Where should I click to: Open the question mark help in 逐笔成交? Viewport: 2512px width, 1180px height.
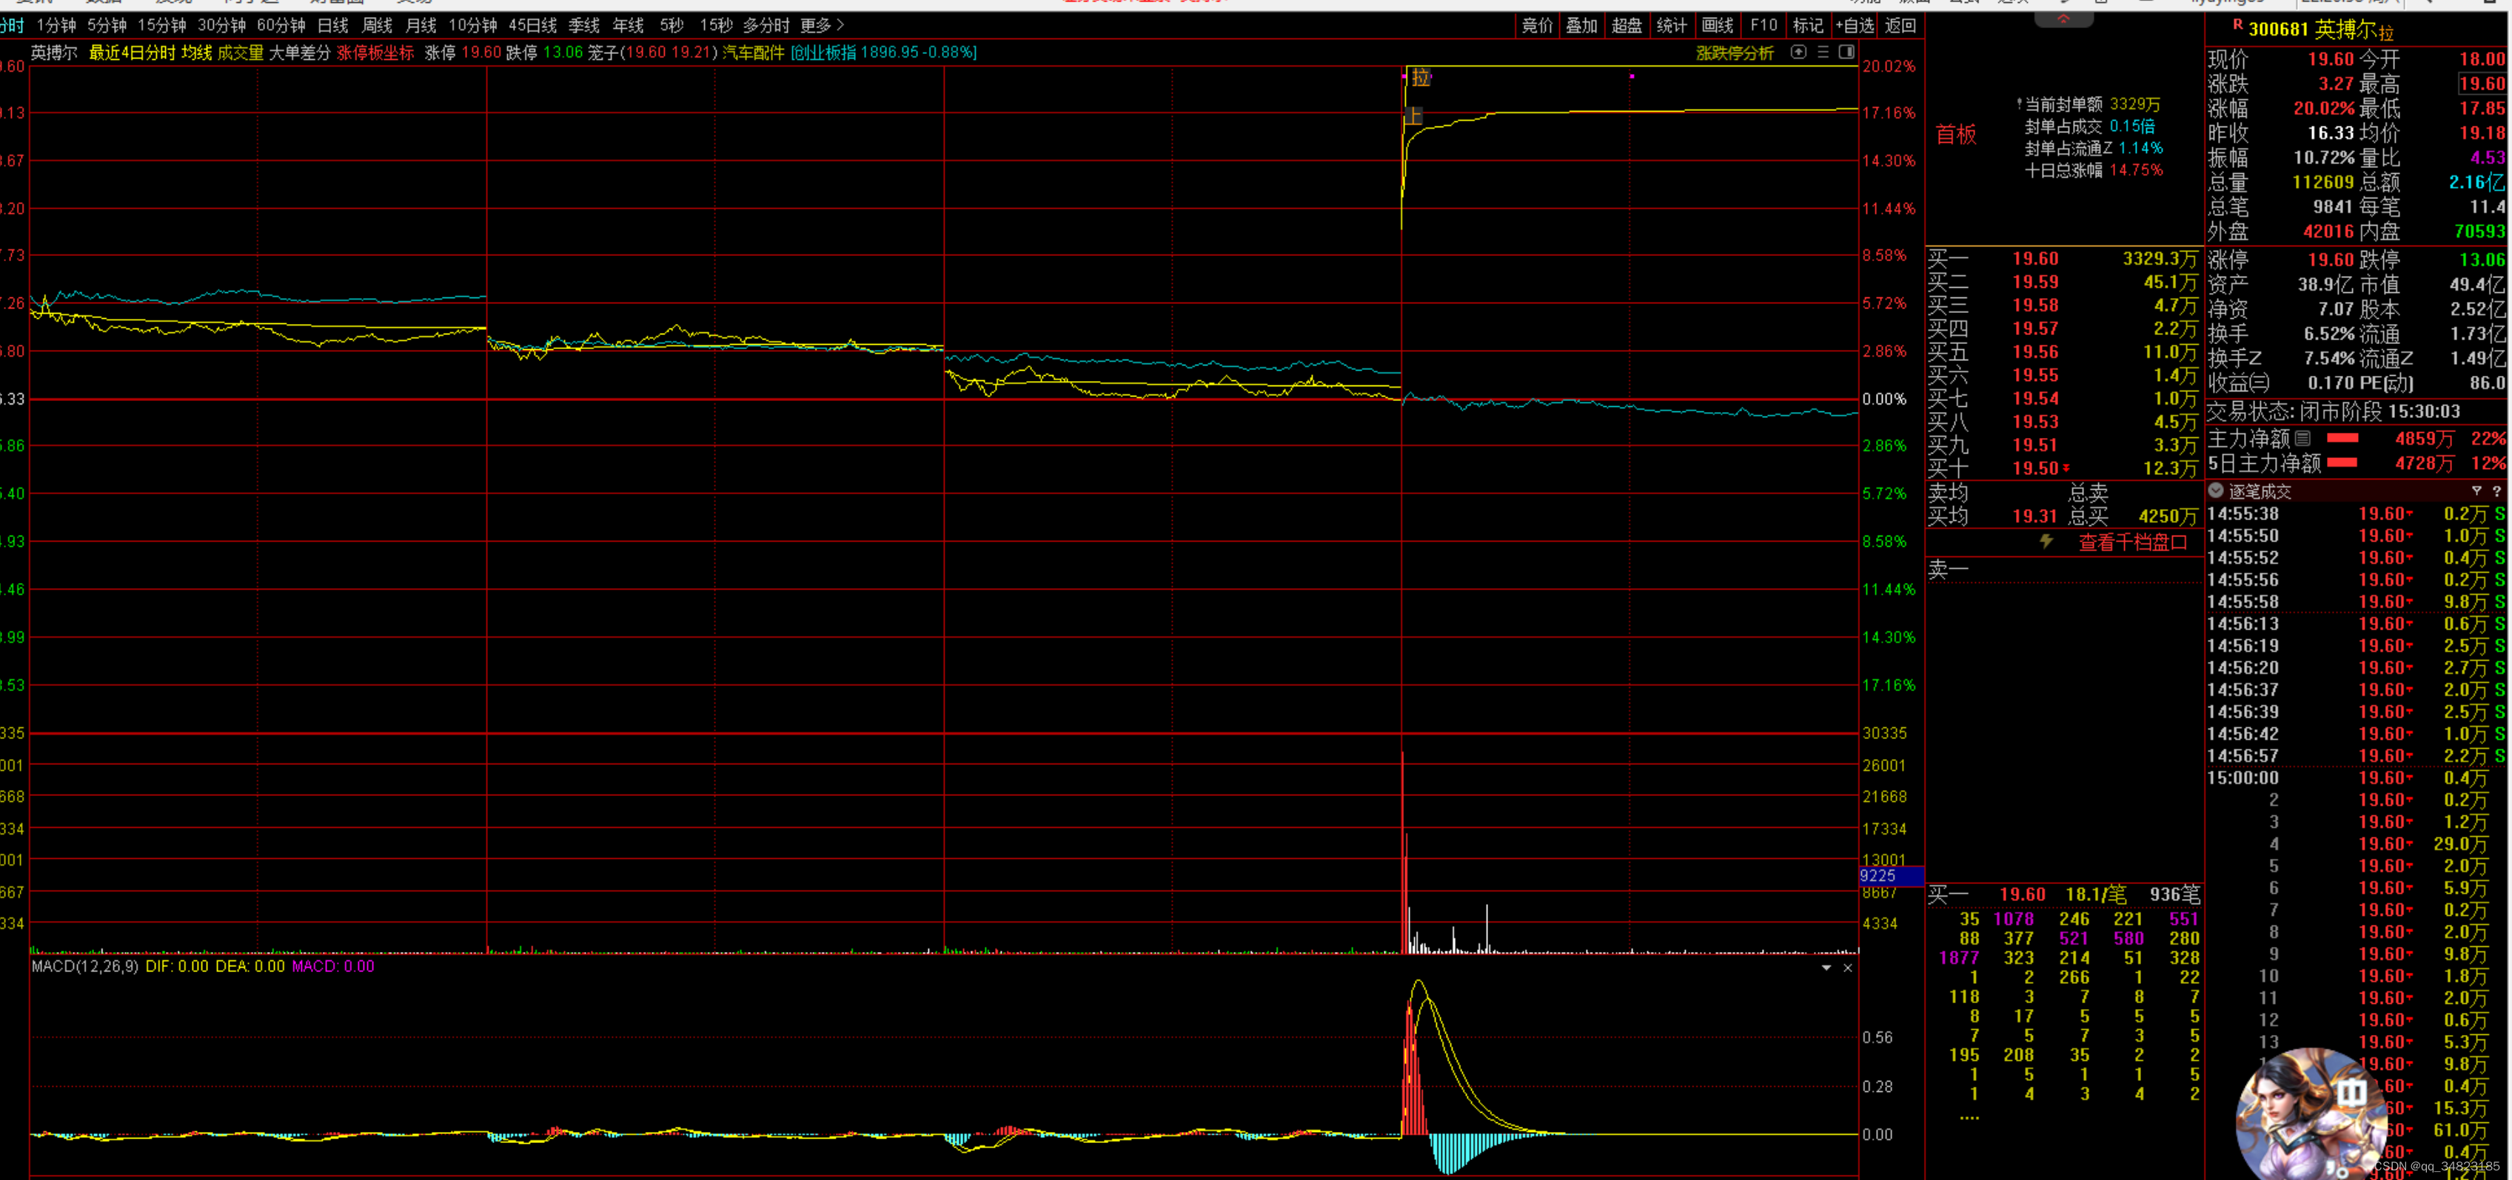coord(2496,491)
